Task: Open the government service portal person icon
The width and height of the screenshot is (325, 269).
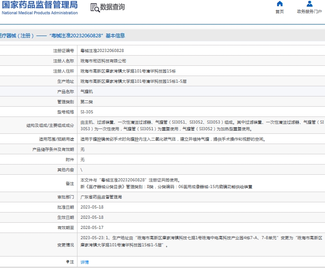Action: tap(309, 4)
